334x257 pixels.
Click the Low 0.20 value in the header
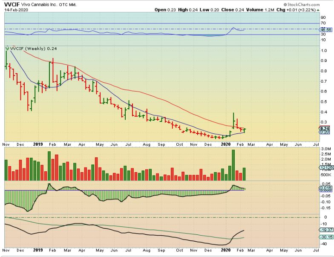210,10
